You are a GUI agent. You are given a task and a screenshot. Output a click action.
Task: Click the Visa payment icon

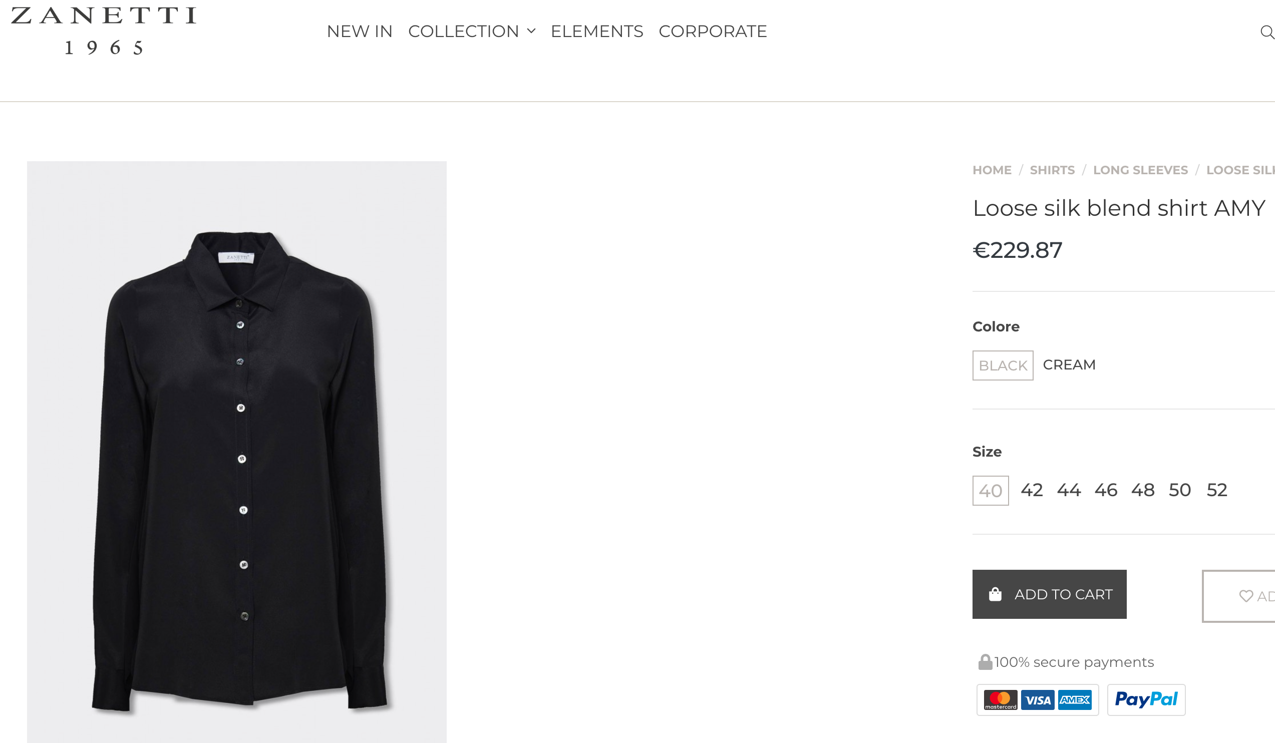point(1038,700)
